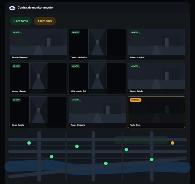Open the Marcos · Galpão camera feed
Viewport: 195px width, 184px height.
point(38,78)
